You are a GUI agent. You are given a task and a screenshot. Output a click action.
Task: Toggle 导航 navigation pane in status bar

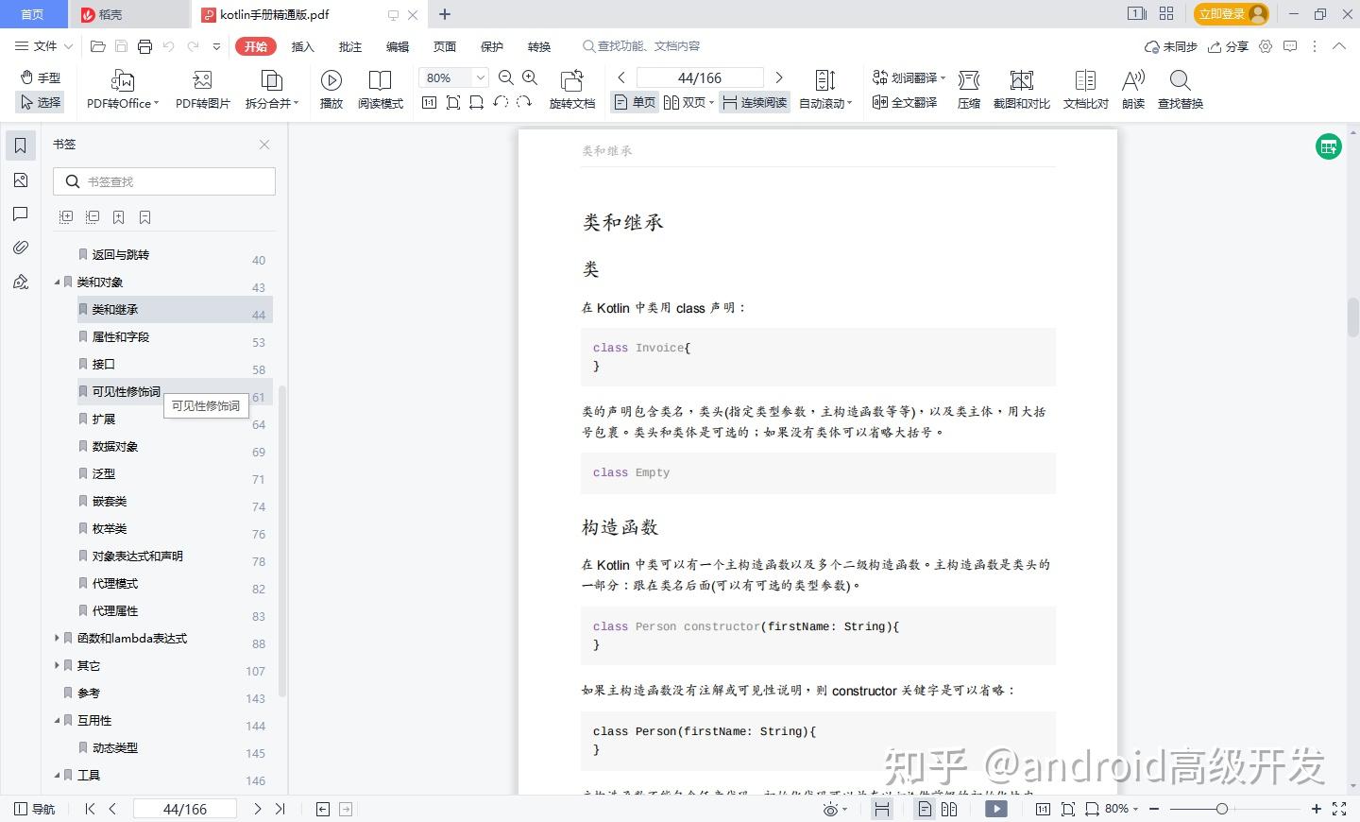point(35,809)
